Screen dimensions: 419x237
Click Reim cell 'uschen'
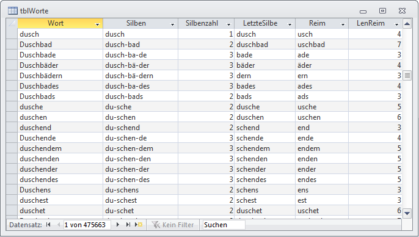click(x=322, y=117)
